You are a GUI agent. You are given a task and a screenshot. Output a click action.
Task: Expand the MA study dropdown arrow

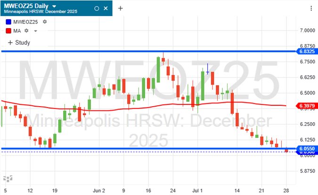[x=35, y=31]
